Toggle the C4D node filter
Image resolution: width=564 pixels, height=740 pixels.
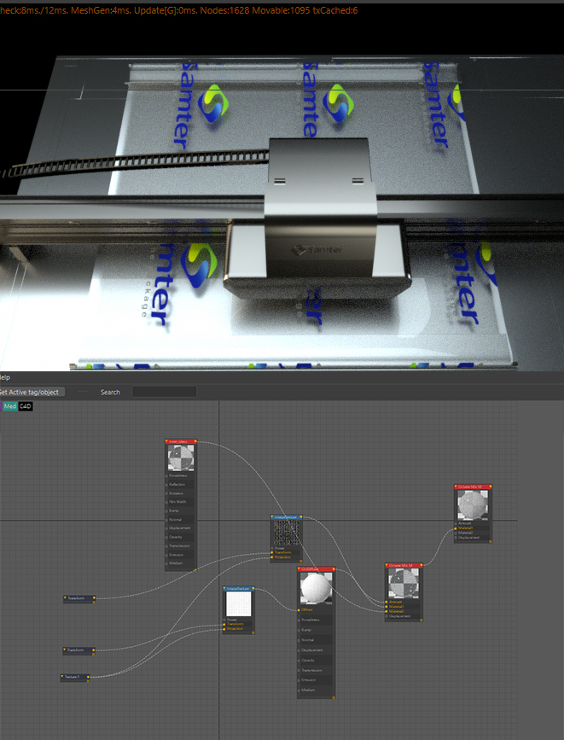[x=26, y=406]
